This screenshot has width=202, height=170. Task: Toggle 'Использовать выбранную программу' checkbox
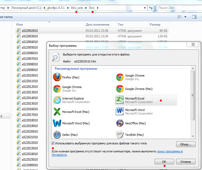[53, 143]
